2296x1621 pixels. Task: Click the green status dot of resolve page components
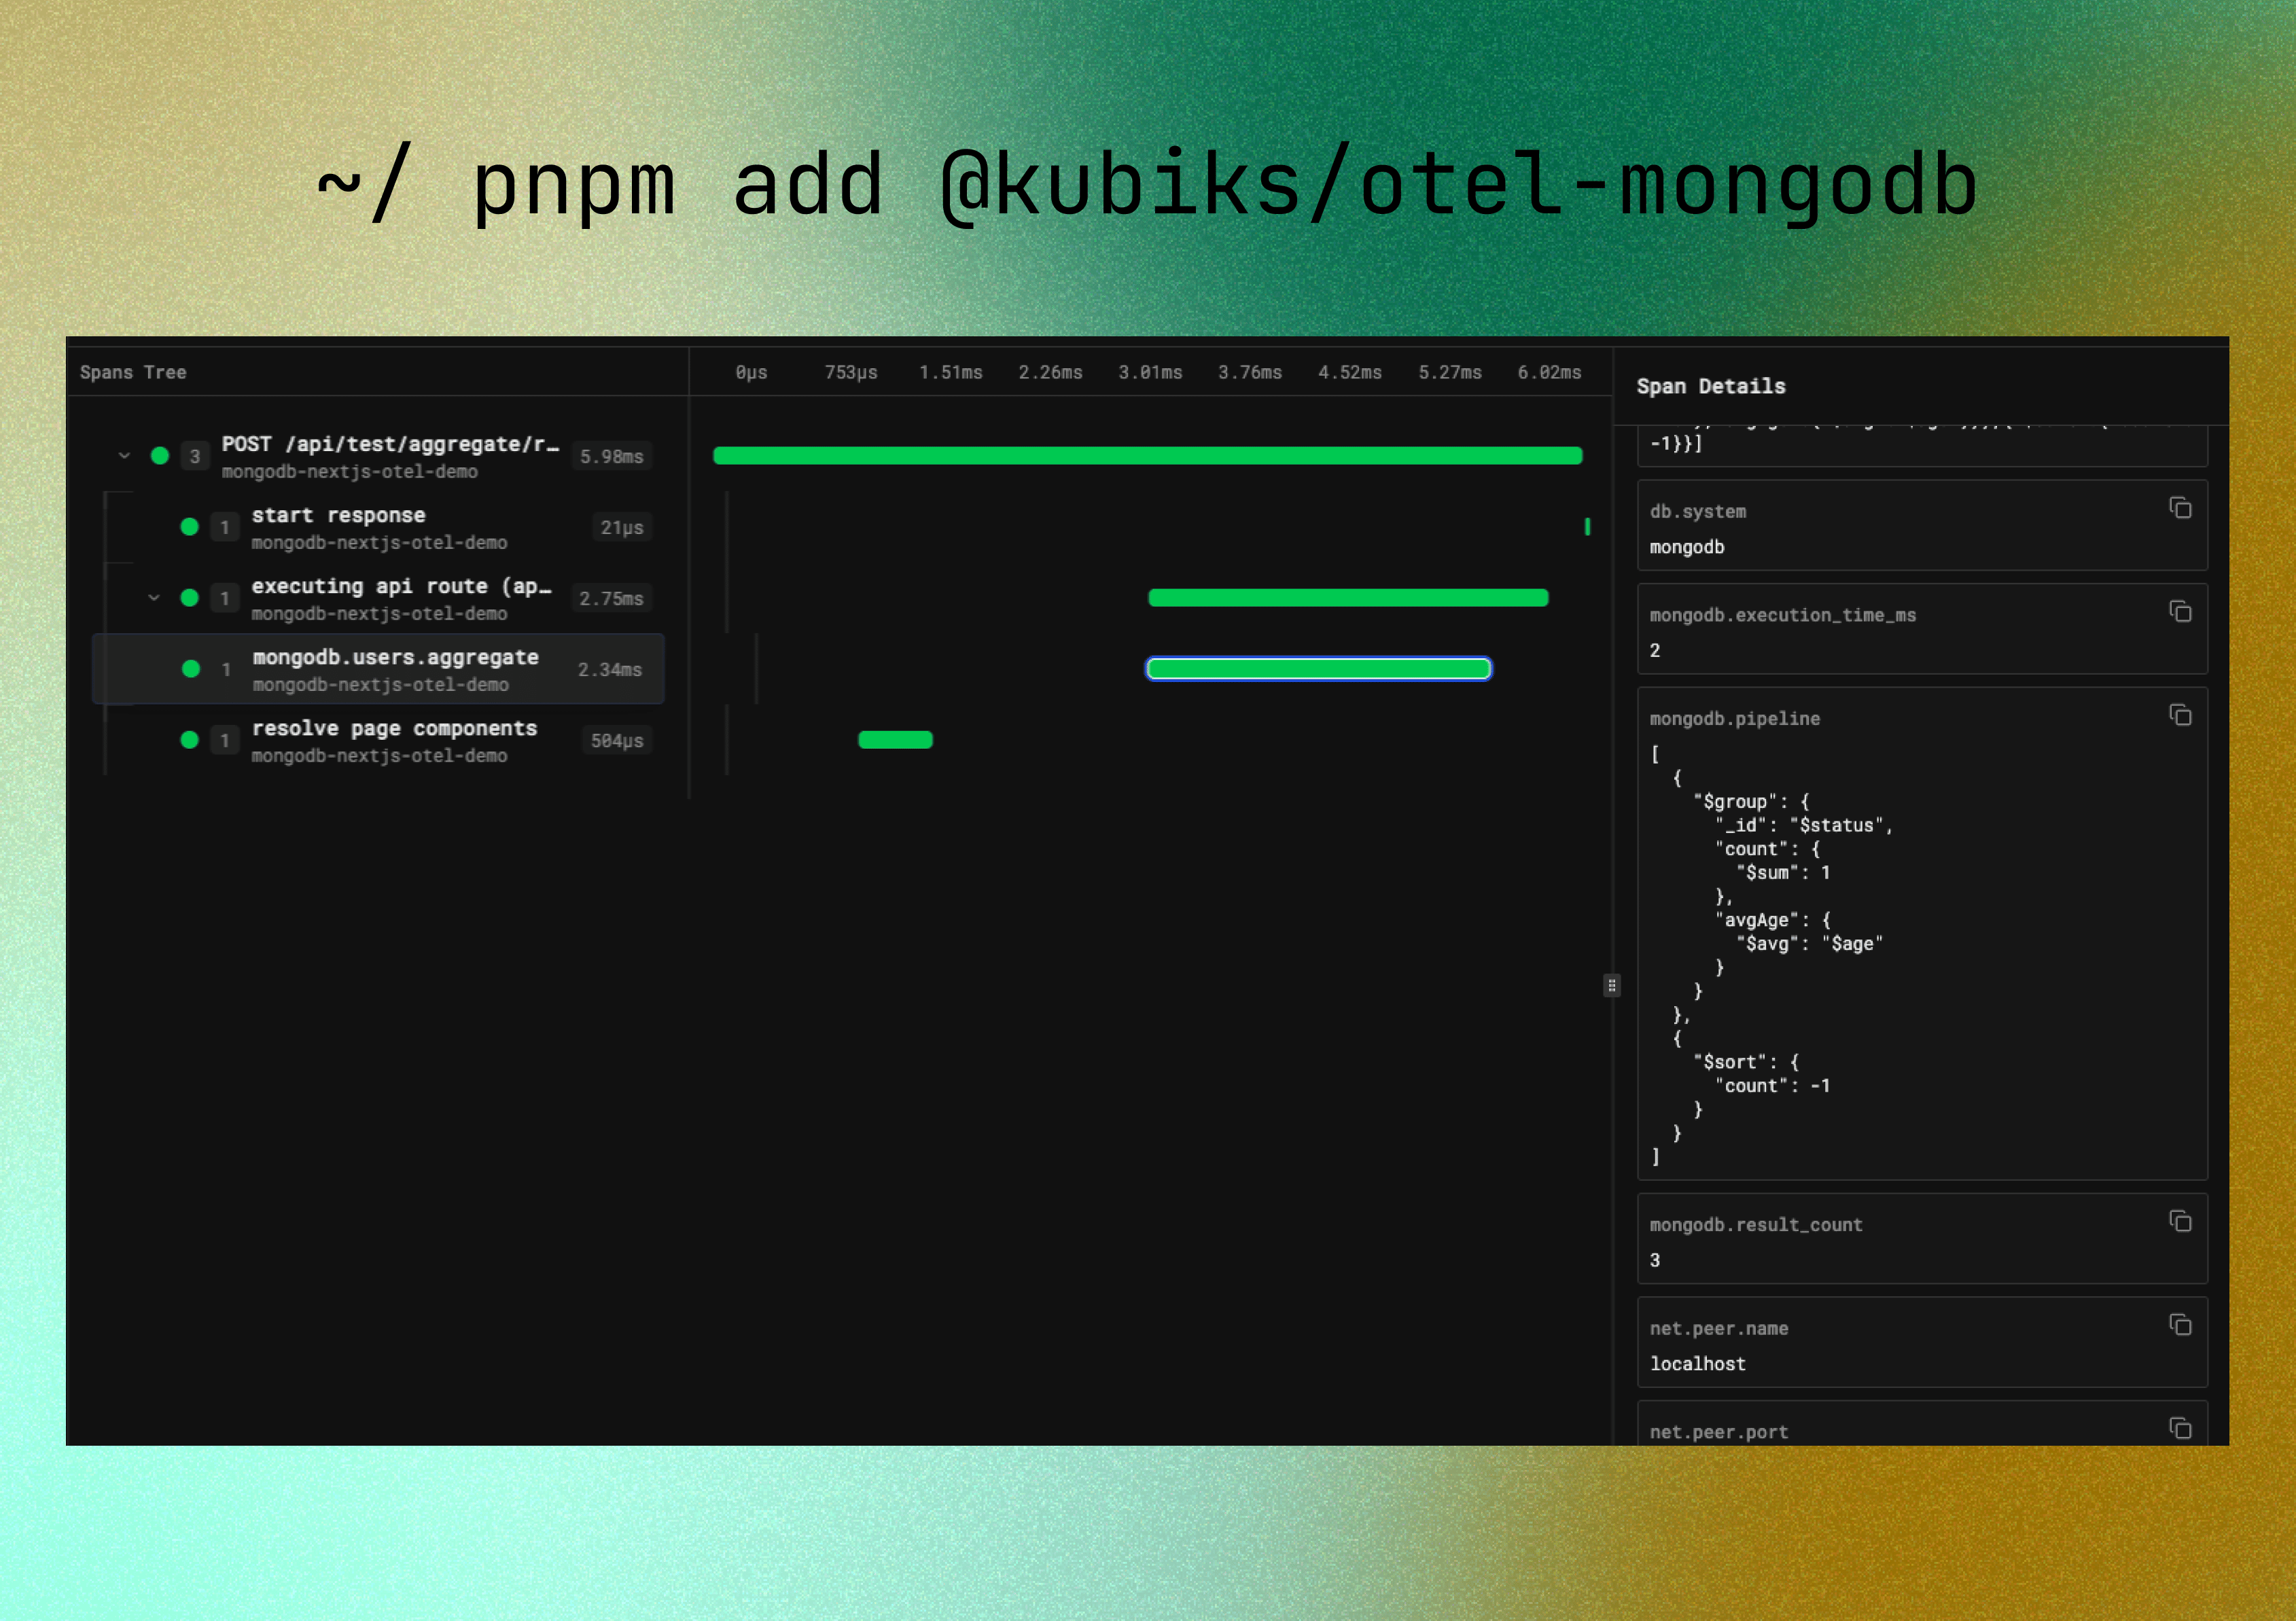[190, 740]
